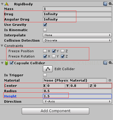Image resolution: width=113 pixels, height=120 pixels.
Task: Enable the Is Trigger checkbox
Action: (x=45, y=75)
